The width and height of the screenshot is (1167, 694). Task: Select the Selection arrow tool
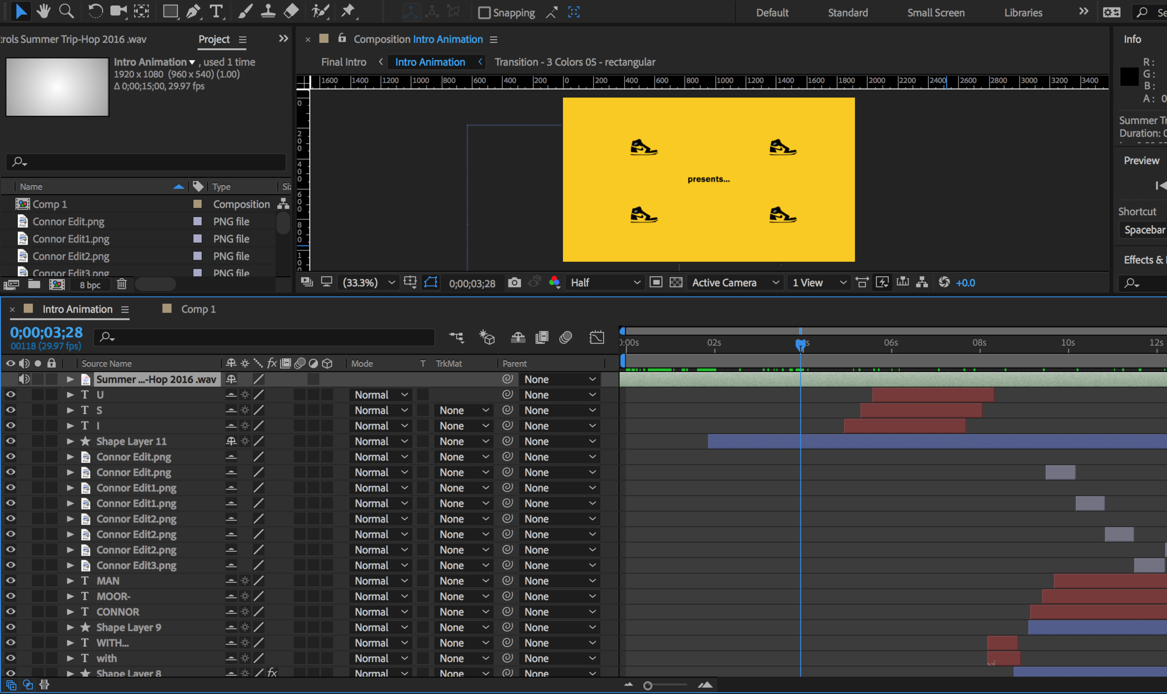(21, 11)
